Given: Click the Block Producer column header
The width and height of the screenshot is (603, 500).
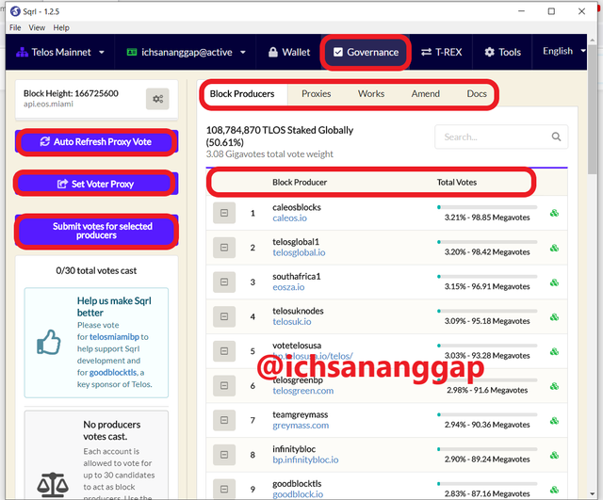Looking at the screenshot, I should coord(300,182).
